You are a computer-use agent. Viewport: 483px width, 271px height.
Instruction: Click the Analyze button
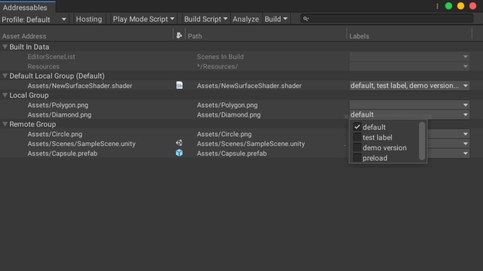(x=246, y=19)
